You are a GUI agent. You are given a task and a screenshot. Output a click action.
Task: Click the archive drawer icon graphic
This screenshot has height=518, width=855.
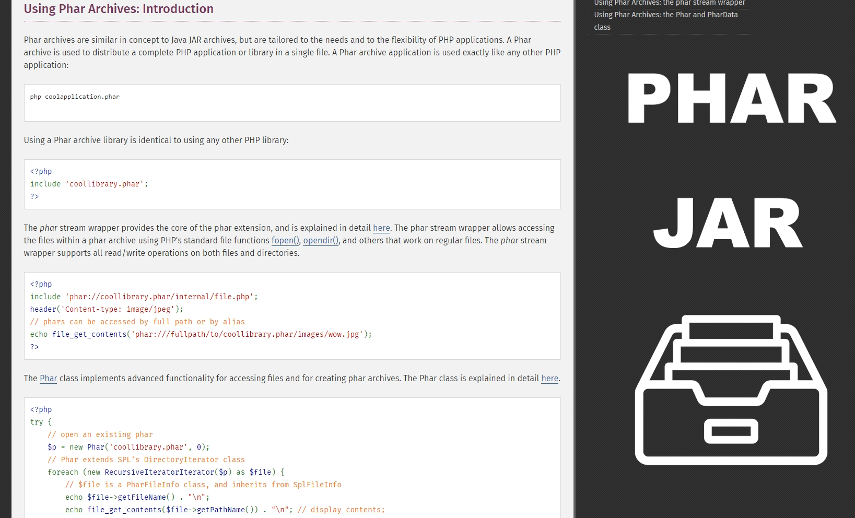point(731,390)
